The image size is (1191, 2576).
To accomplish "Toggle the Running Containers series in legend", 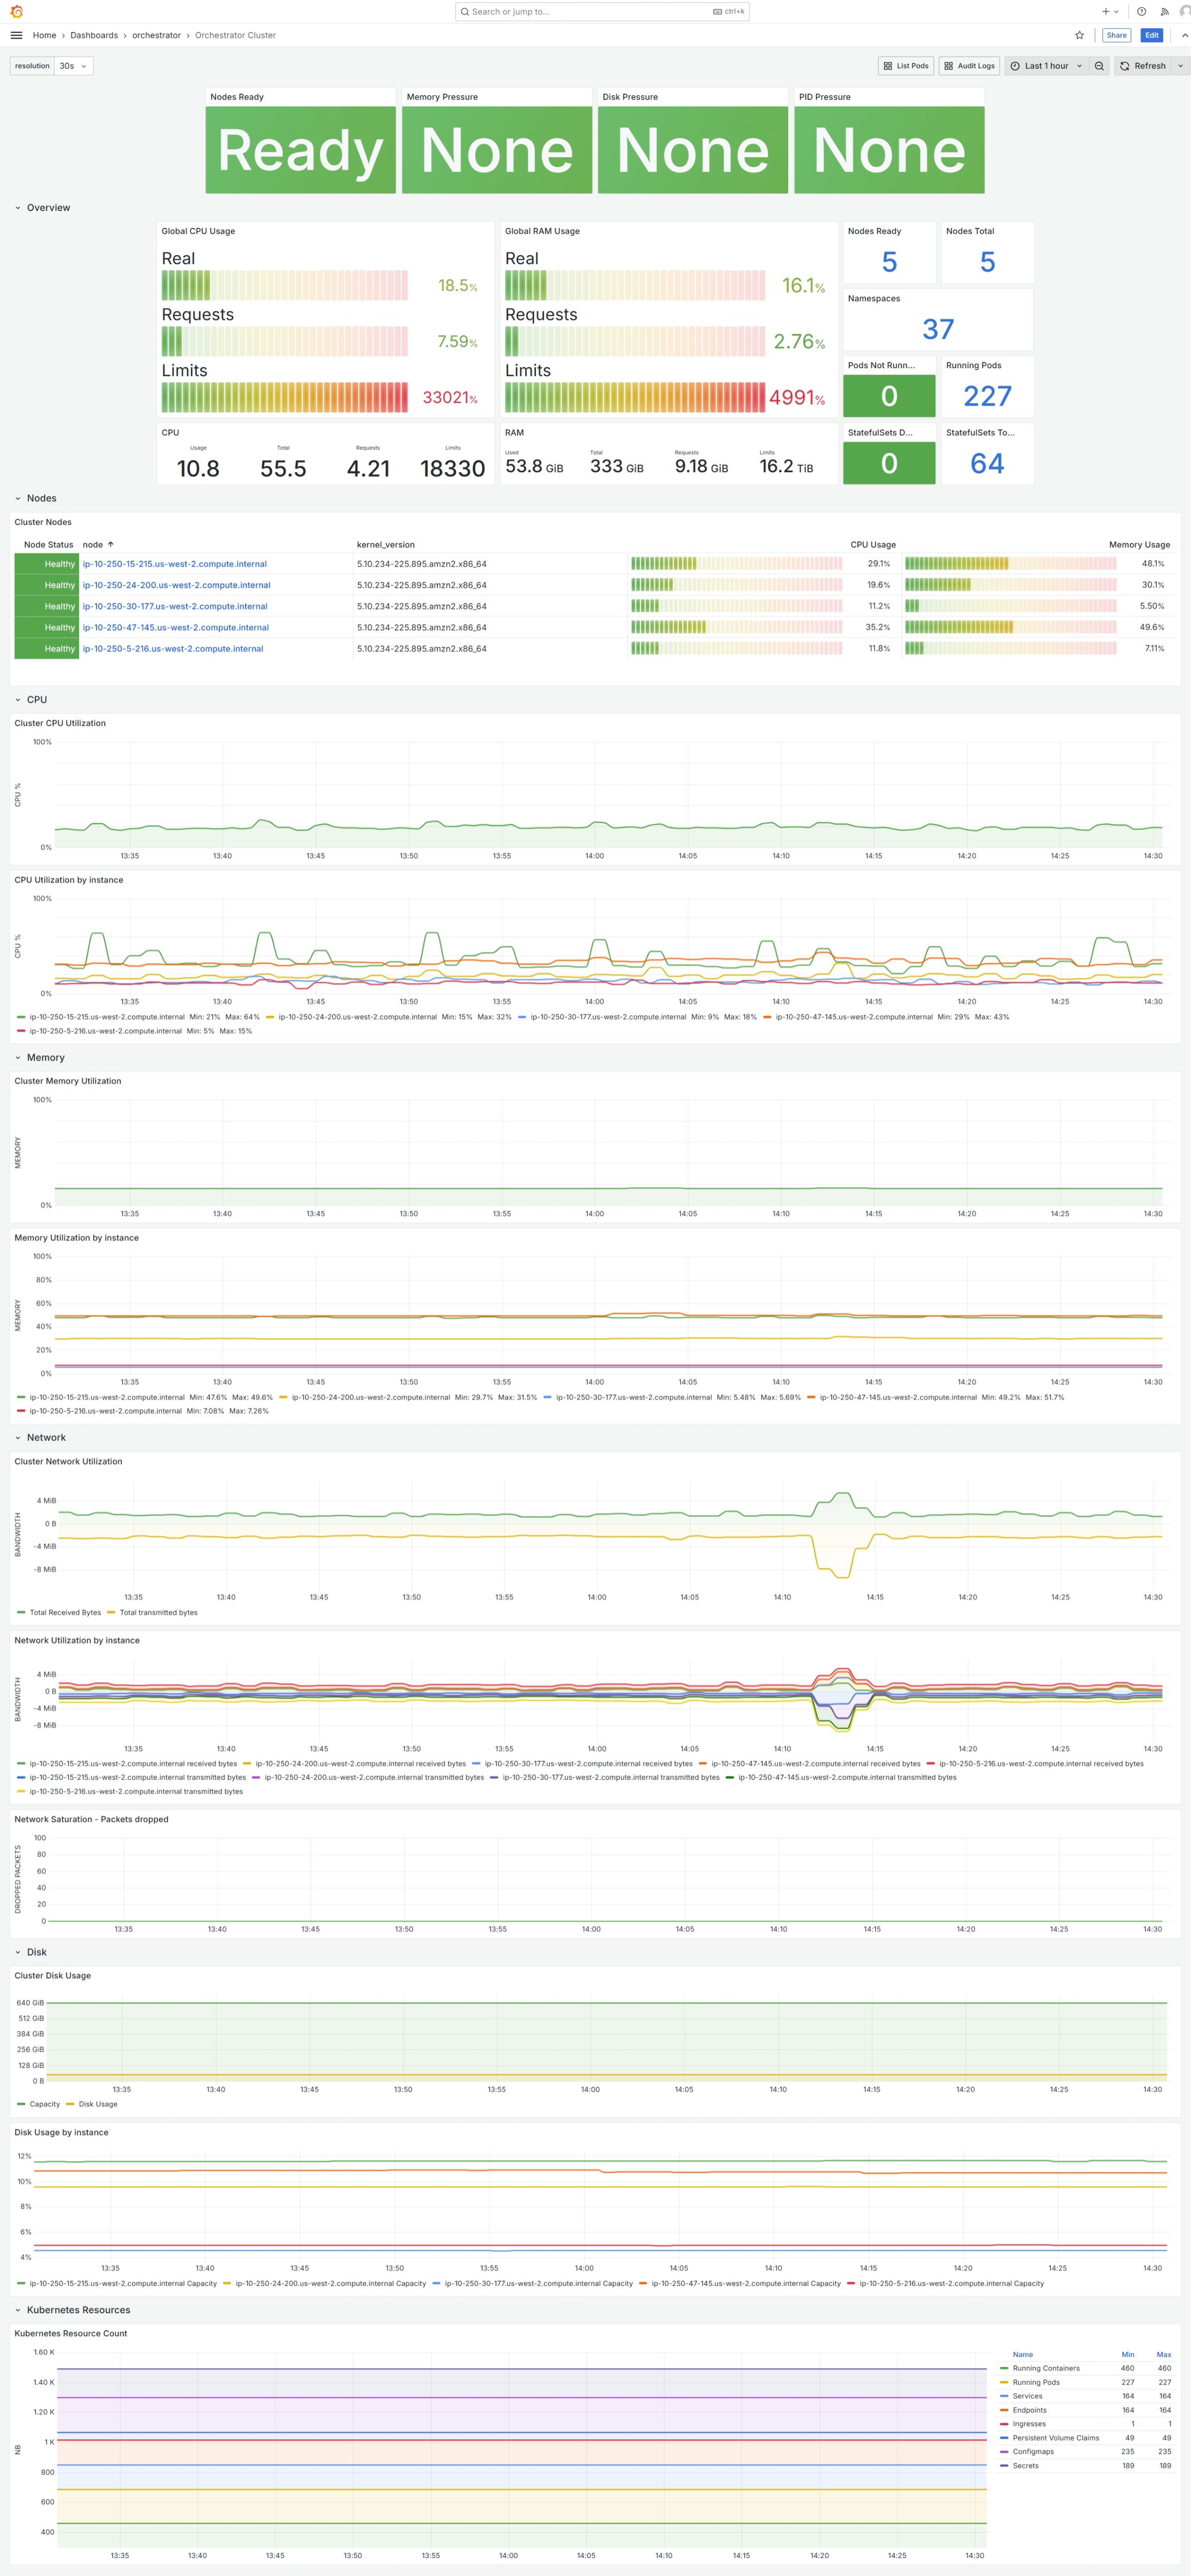I will pos(1045,2368).
